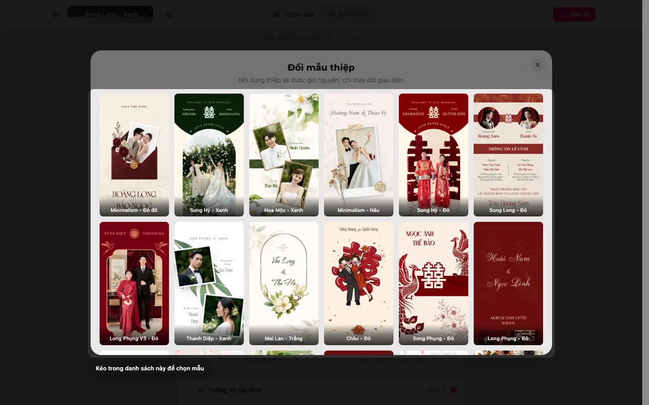The width and height of the screenshot is (649, 405).
Task: Choose the Hoa Mộc - Xanh template
Action: pos(284,155)
